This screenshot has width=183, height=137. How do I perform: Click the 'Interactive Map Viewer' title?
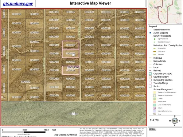point(91,3)
